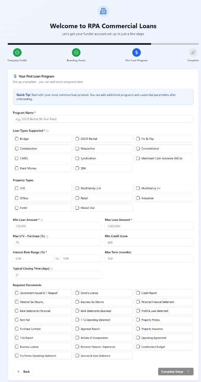The width and height of the screenshot is (201, 382).
Task: Click the Complete Setup button
Action: coord(176,372)
